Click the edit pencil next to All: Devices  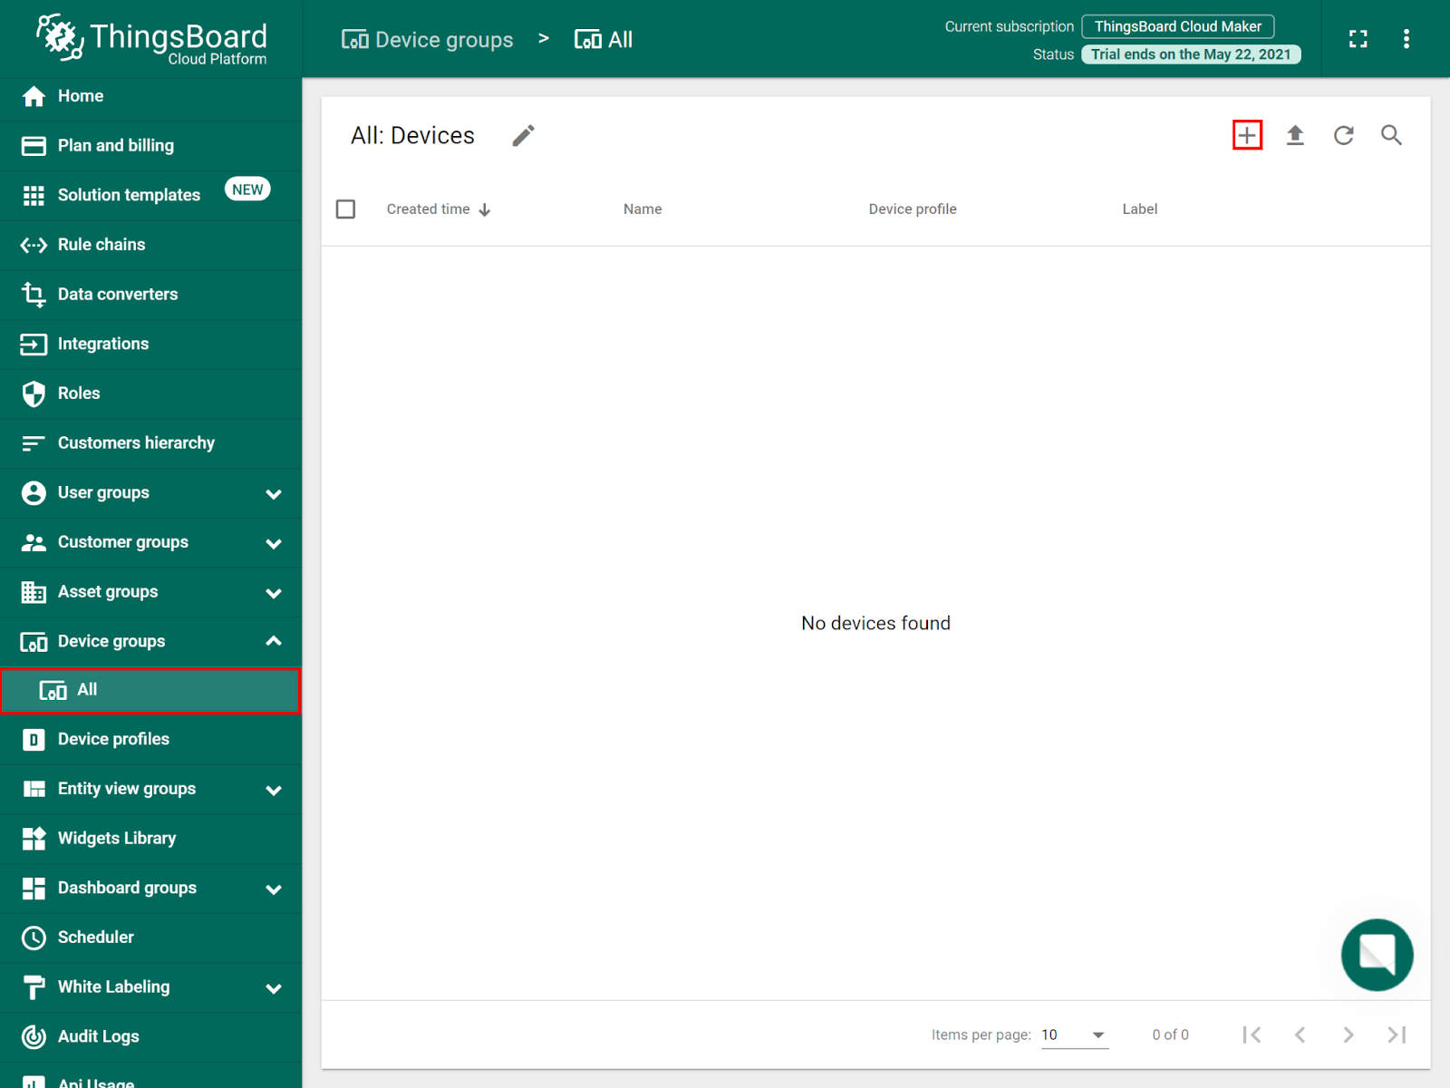coord(524,134)
